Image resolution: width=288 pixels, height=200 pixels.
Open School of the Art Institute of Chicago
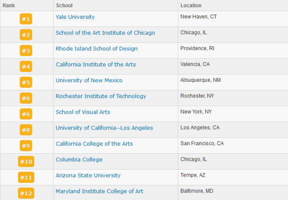click(x=105, y=33)
